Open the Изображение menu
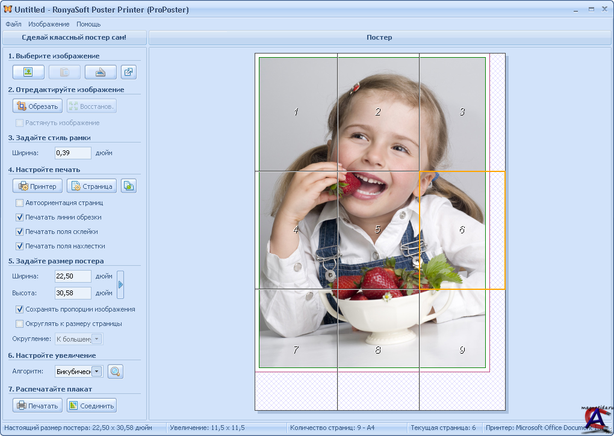This screenshot has width=614, height=436. (49, 24)
